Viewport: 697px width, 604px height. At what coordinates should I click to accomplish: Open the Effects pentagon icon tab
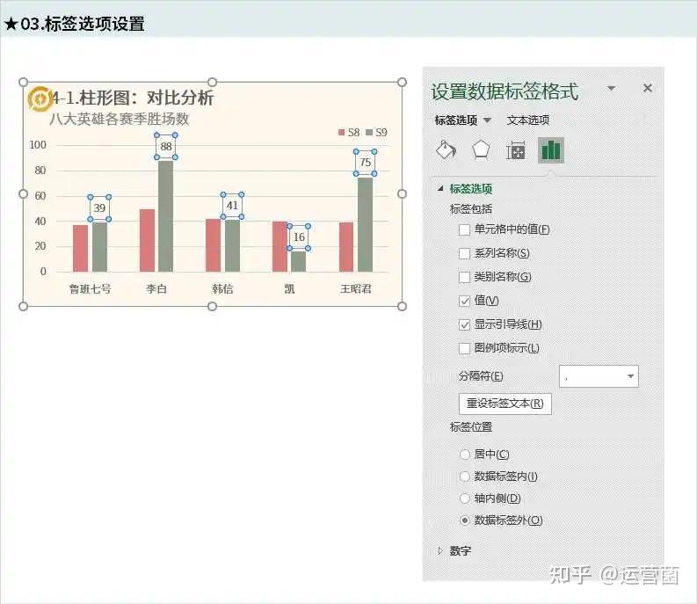(x=481, y=149)
